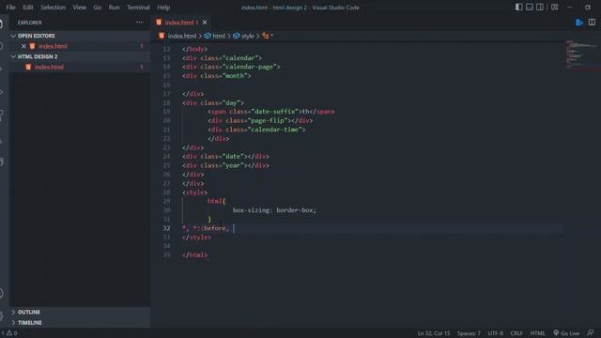601x338 pixels.
Task: Click line number 32 in gutter
Action: [x=166, y=228]
